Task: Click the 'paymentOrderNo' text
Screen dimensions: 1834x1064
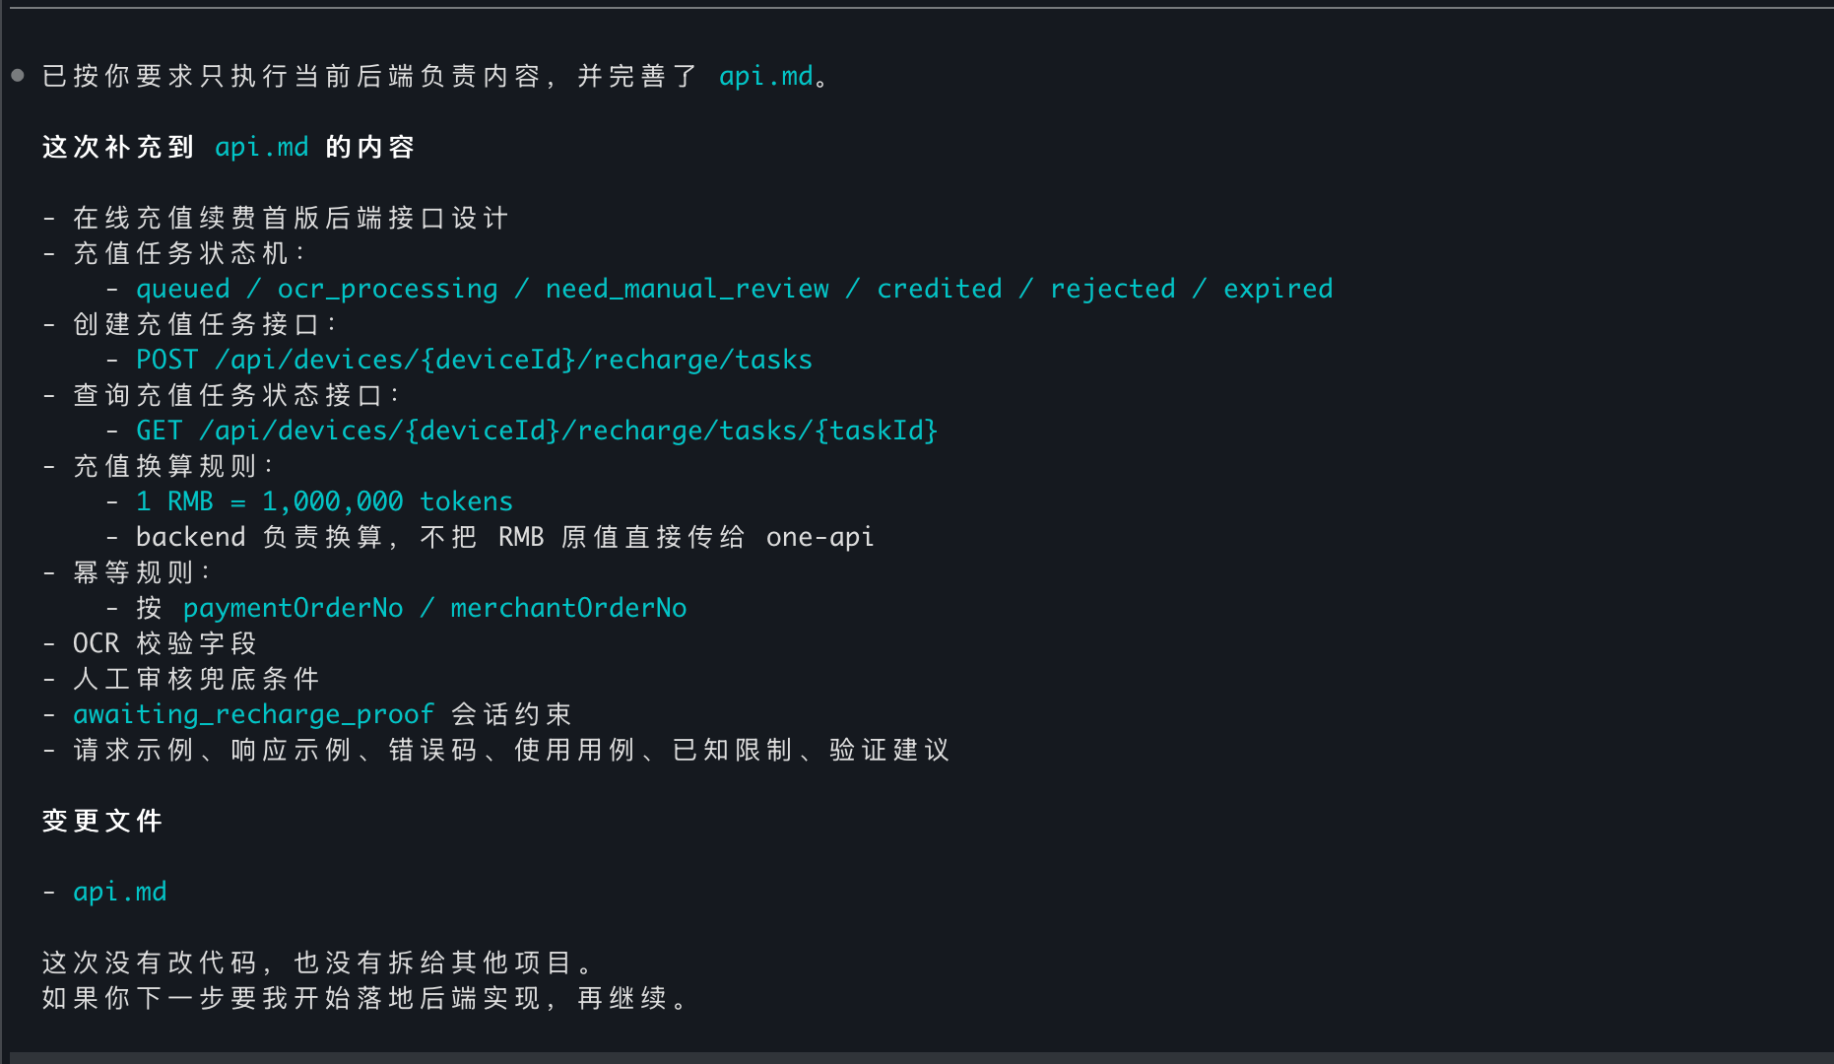Action: pyautogui.click(x=294, y=608)
